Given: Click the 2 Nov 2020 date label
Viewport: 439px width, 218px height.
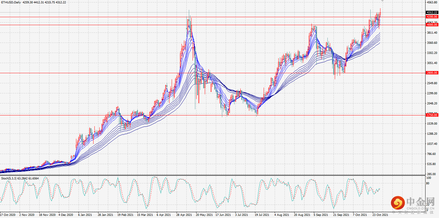Looking at the screenshot, I should 27,215.
